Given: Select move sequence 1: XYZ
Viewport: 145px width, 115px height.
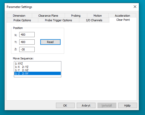Looking at the screenshot, I should [x=37, y=64].
